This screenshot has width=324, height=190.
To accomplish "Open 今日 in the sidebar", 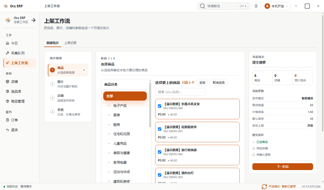I will (x=20, y=43).
